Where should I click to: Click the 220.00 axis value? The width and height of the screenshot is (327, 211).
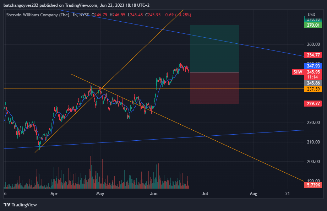[x=313, y=122]
